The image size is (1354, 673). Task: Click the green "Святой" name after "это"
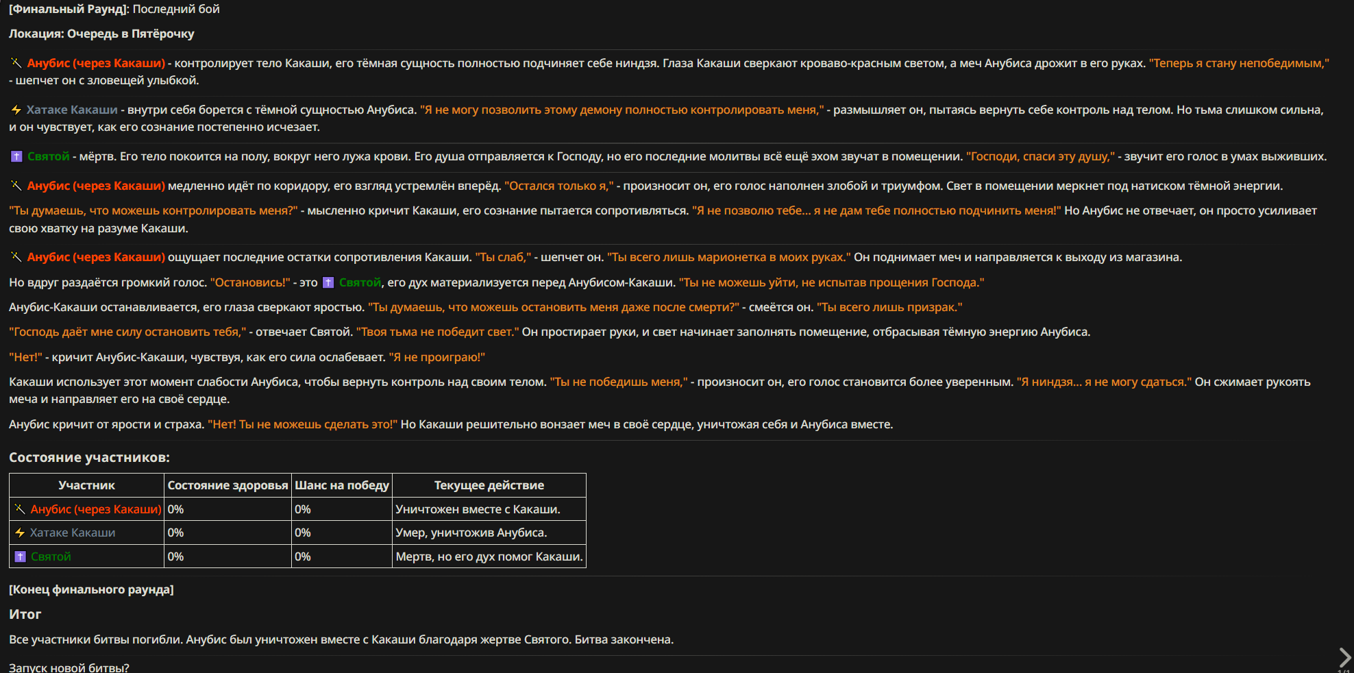pyautogui.click(x=360, y=282)
